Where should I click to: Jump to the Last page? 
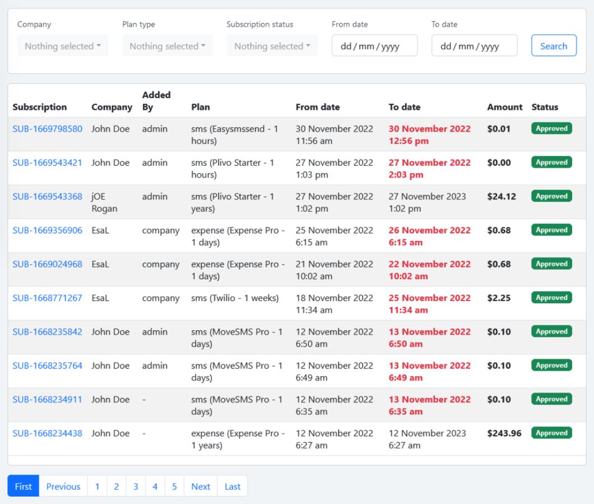click(x=233, y=486)
